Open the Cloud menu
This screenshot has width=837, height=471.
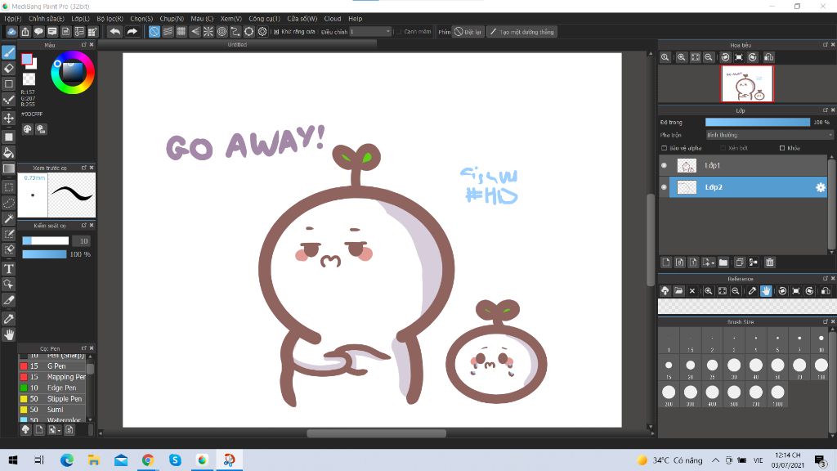coord(333,19)
